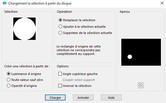Click the white circle in the preview
Image resolution: width=166 pixels, height=103 pixels.
coord(130,57)
